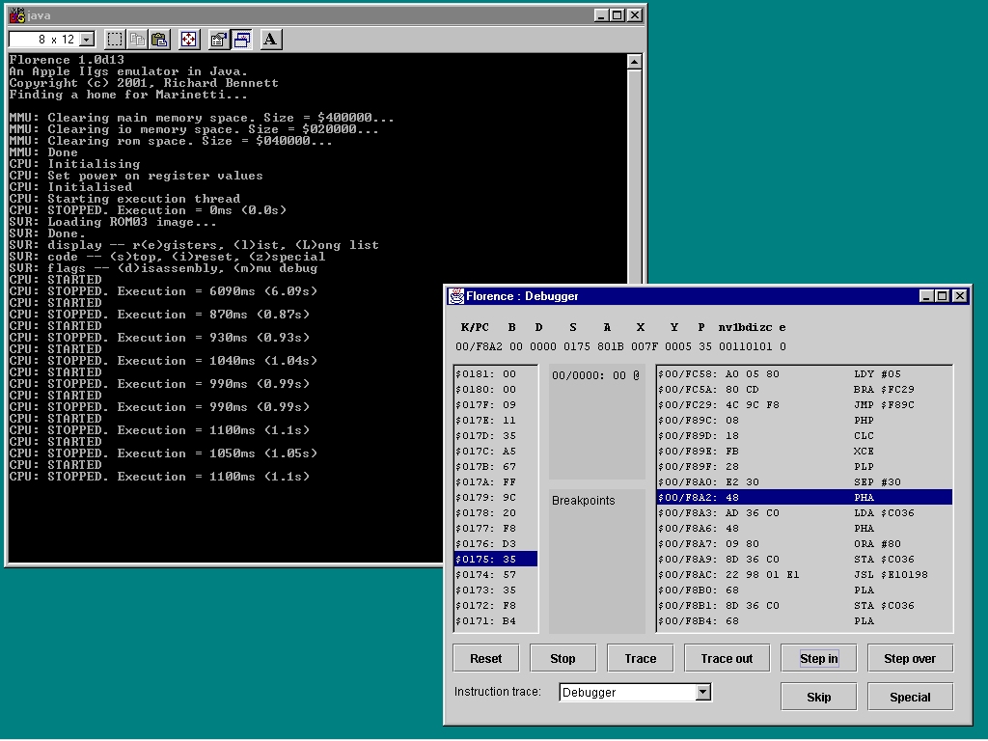Select stack row $0178: 20

(496, 513)
